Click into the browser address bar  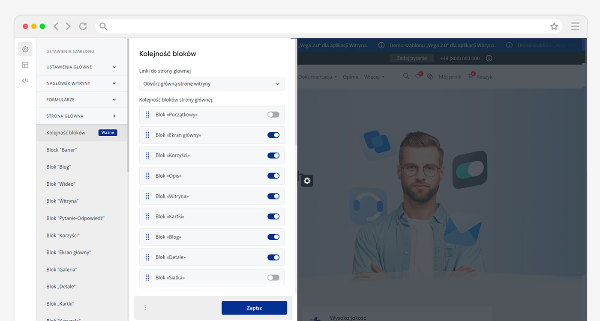(x=328, y=27)
